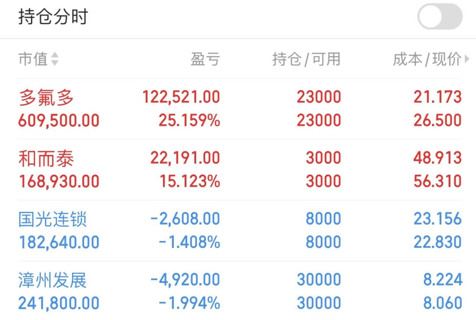
Task: Open the 多氟多 stock holding
Action: click(x=240, y=109)
